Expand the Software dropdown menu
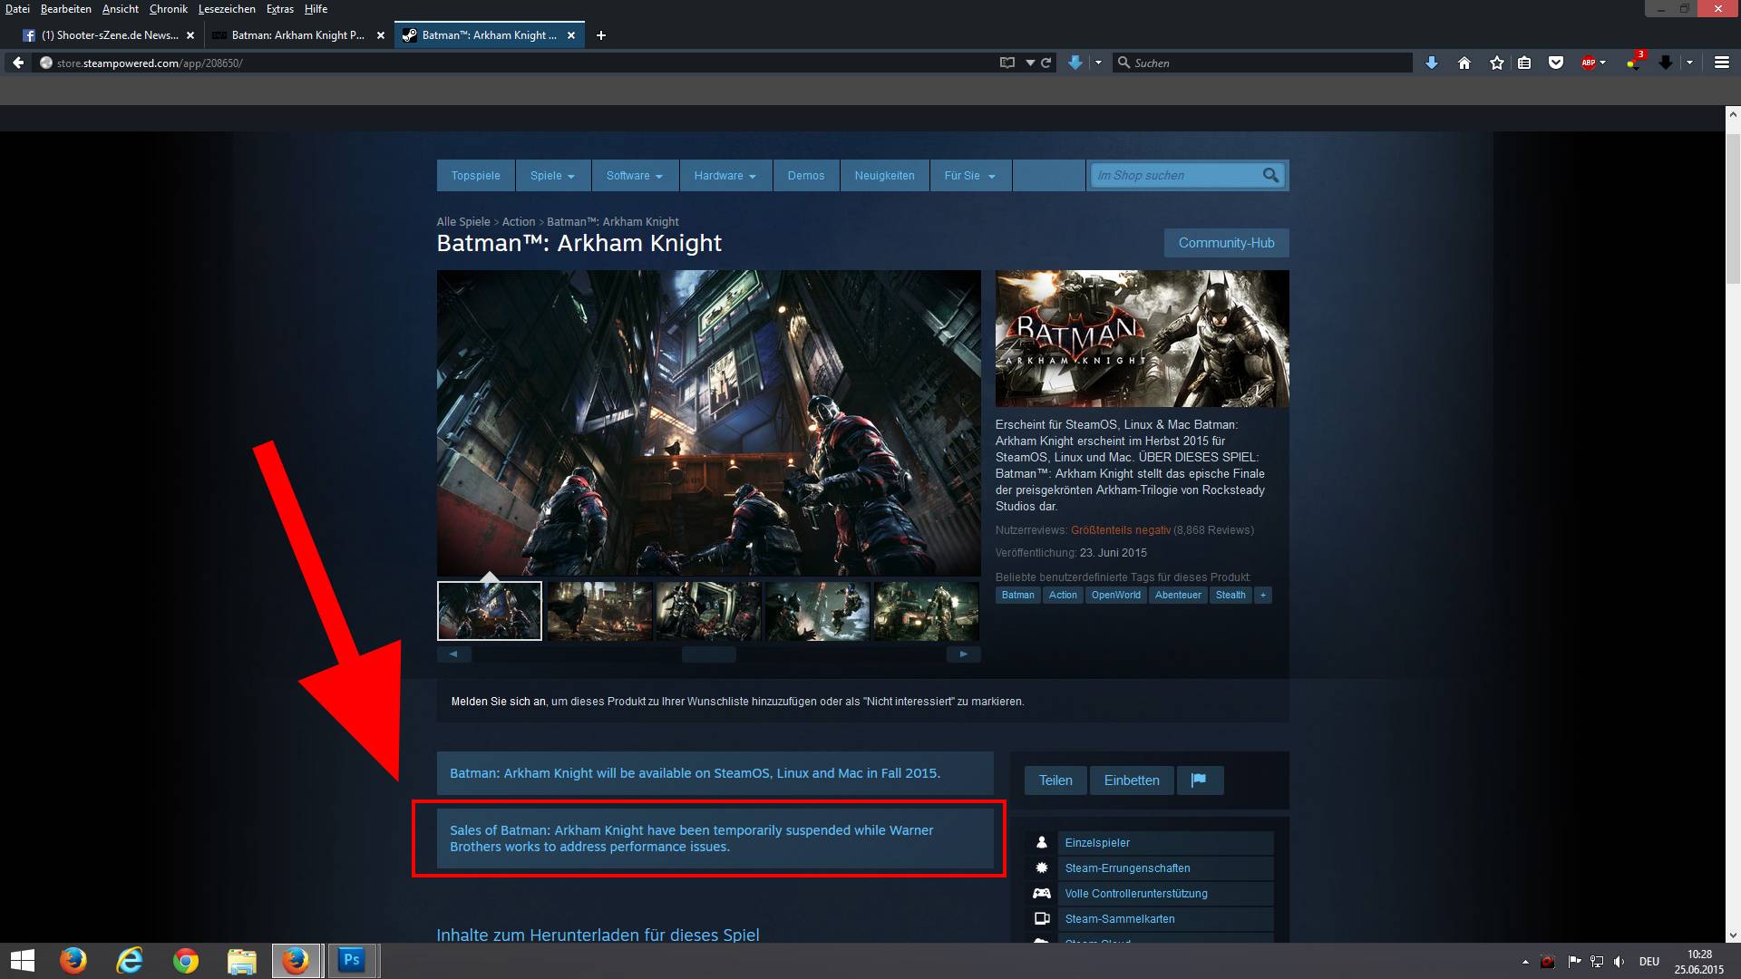The width and height of the screenshot is (1741, 979). coord(635,176)
